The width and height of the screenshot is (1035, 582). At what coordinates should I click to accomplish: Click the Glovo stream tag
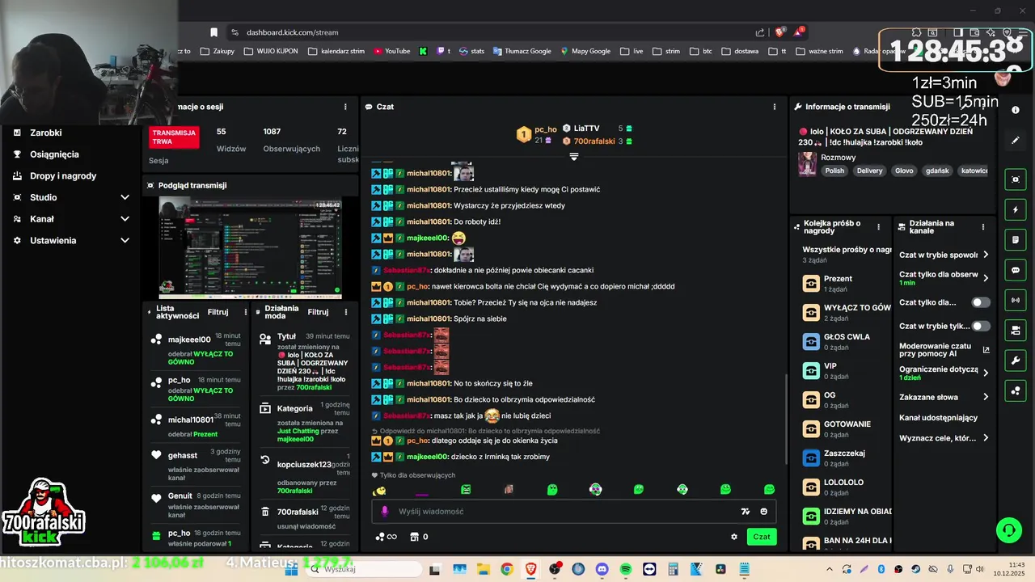[903, 171]
